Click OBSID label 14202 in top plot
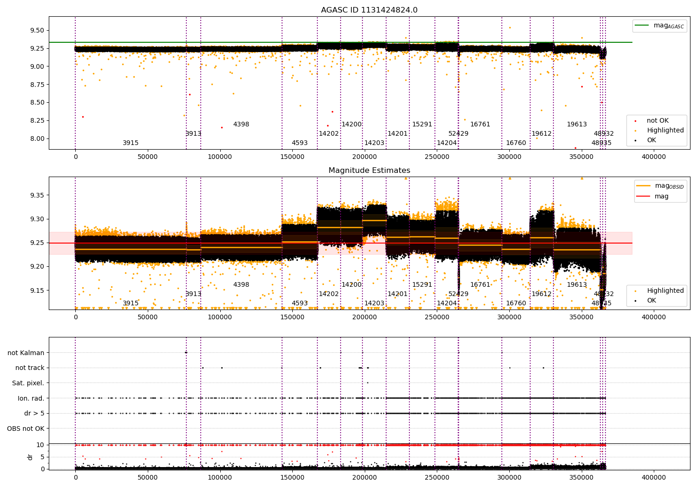 (329, 133)
